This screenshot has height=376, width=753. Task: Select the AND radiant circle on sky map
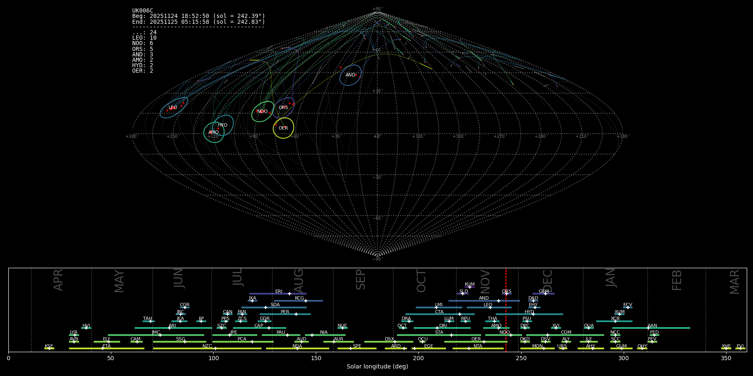tap(351, 75)
